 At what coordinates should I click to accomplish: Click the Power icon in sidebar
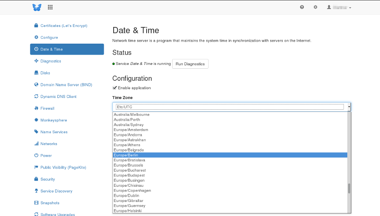click(36, 155)
